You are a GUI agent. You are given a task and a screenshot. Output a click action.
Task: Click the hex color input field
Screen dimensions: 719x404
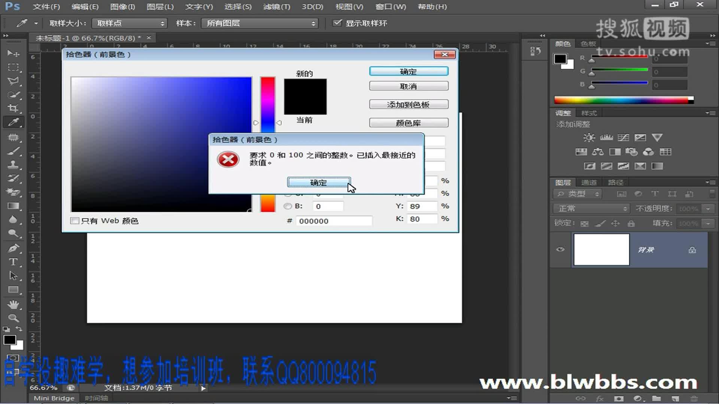[x=334, y=221]
